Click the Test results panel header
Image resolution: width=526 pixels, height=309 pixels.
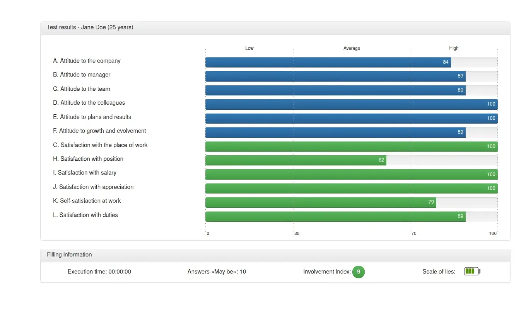click(x=275, y=28)
